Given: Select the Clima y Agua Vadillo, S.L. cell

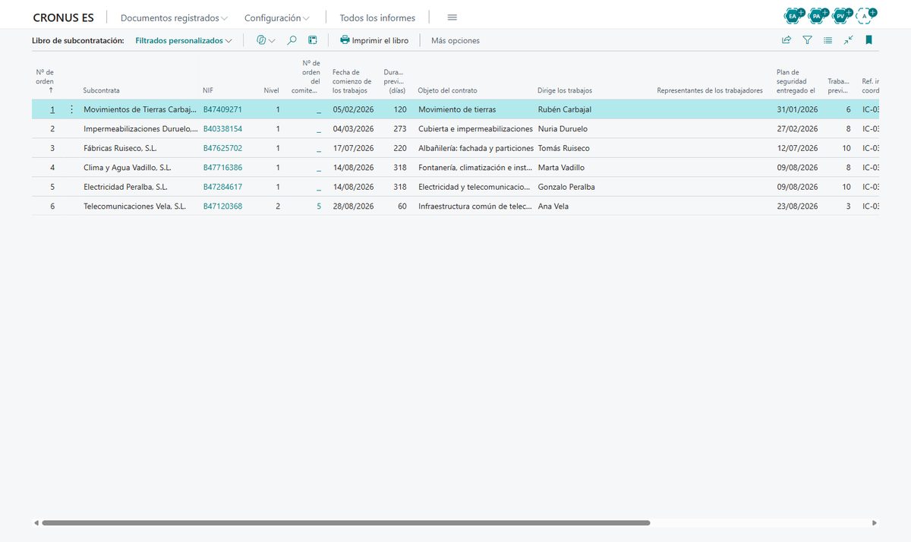Looking at the screenshot, I should click(127, 168).
